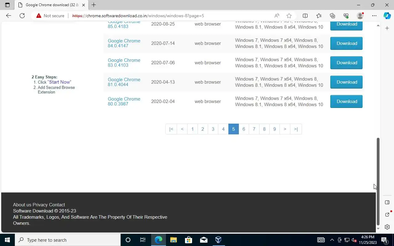Image resolution: width=394 pixels, height=246 pixels.
Task: Click the taskbar search box
Action: [x=68, y=240]
